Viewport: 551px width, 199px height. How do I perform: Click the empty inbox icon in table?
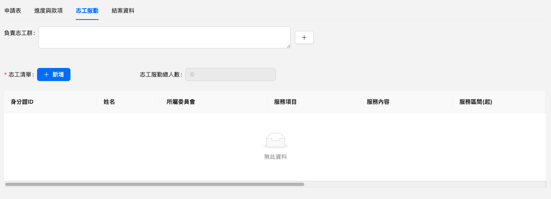point(276,140)
